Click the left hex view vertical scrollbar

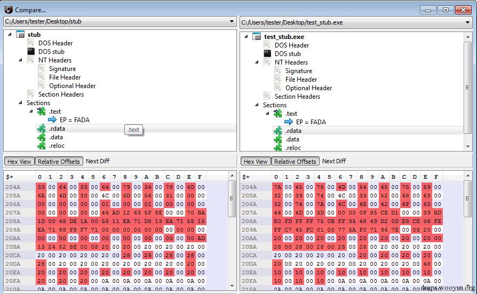pyautogui.click(x=232, y=235)
